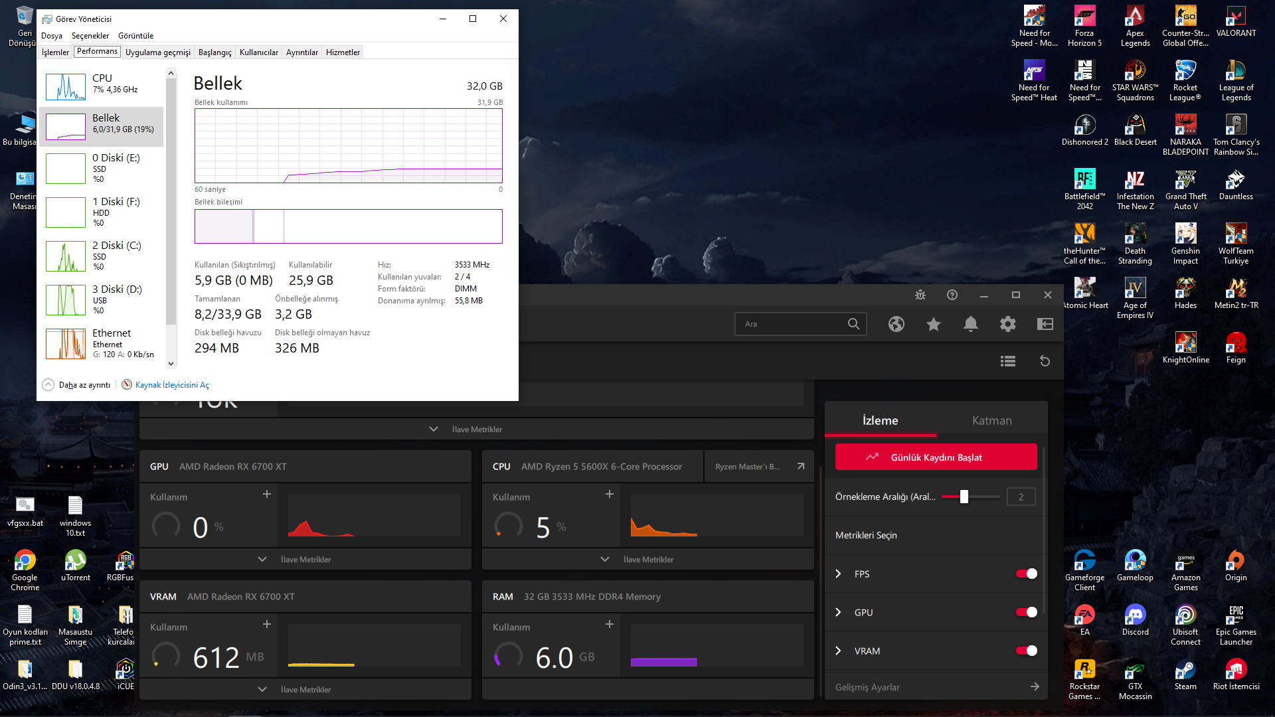This screenshot has height=717, width=1275.
Task: Click the Örnekleme Aralığı value field
Action: [x=1021, y=497]
